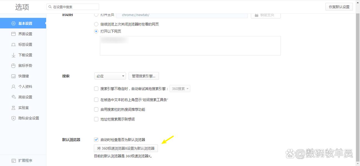Viewport: 360px width, 166px height.
Task: Select the 打开以下网页 radio option
Action: click(x=96, y=31)
